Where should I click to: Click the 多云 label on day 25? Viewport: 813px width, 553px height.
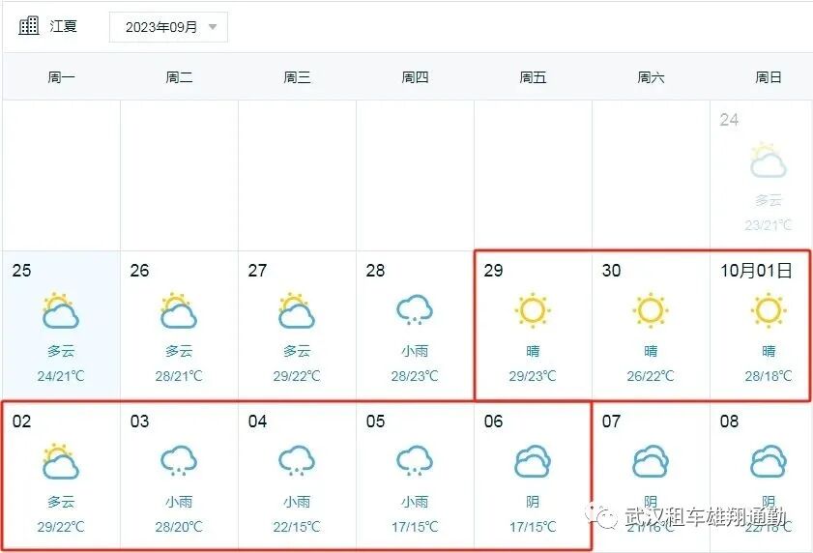(x=61, y=351)
